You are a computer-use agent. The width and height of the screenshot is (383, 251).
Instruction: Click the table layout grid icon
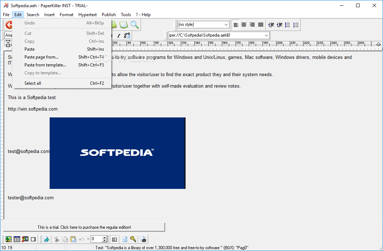pyautogui.click(x=114, y=239)
